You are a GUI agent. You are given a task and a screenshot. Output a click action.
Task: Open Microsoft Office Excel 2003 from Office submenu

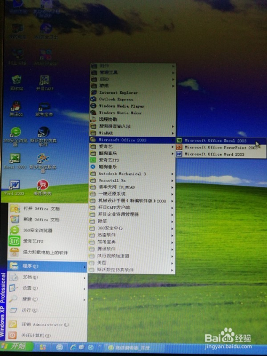[x=221, y=141]
